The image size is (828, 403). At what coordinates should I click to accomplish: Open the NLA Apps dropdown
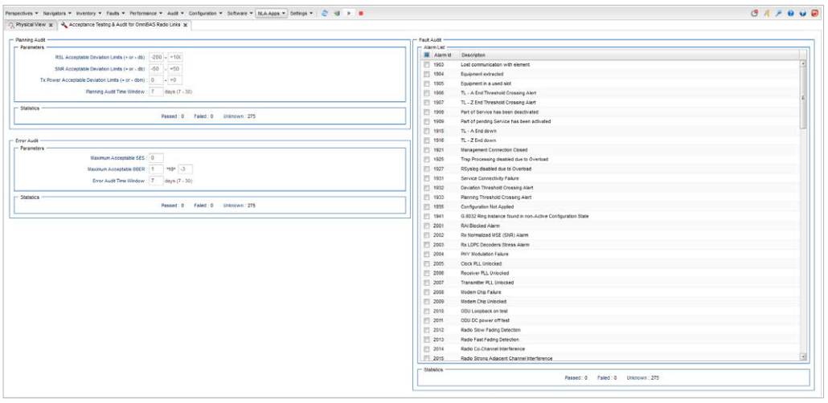click(x=272, y=13)
